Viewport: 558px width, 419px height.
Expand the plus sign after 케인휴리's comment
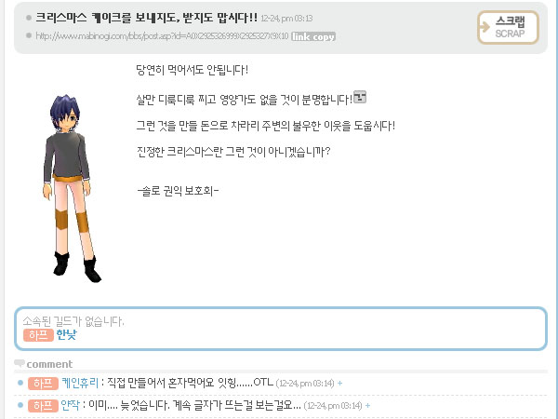tap(340, 383)
